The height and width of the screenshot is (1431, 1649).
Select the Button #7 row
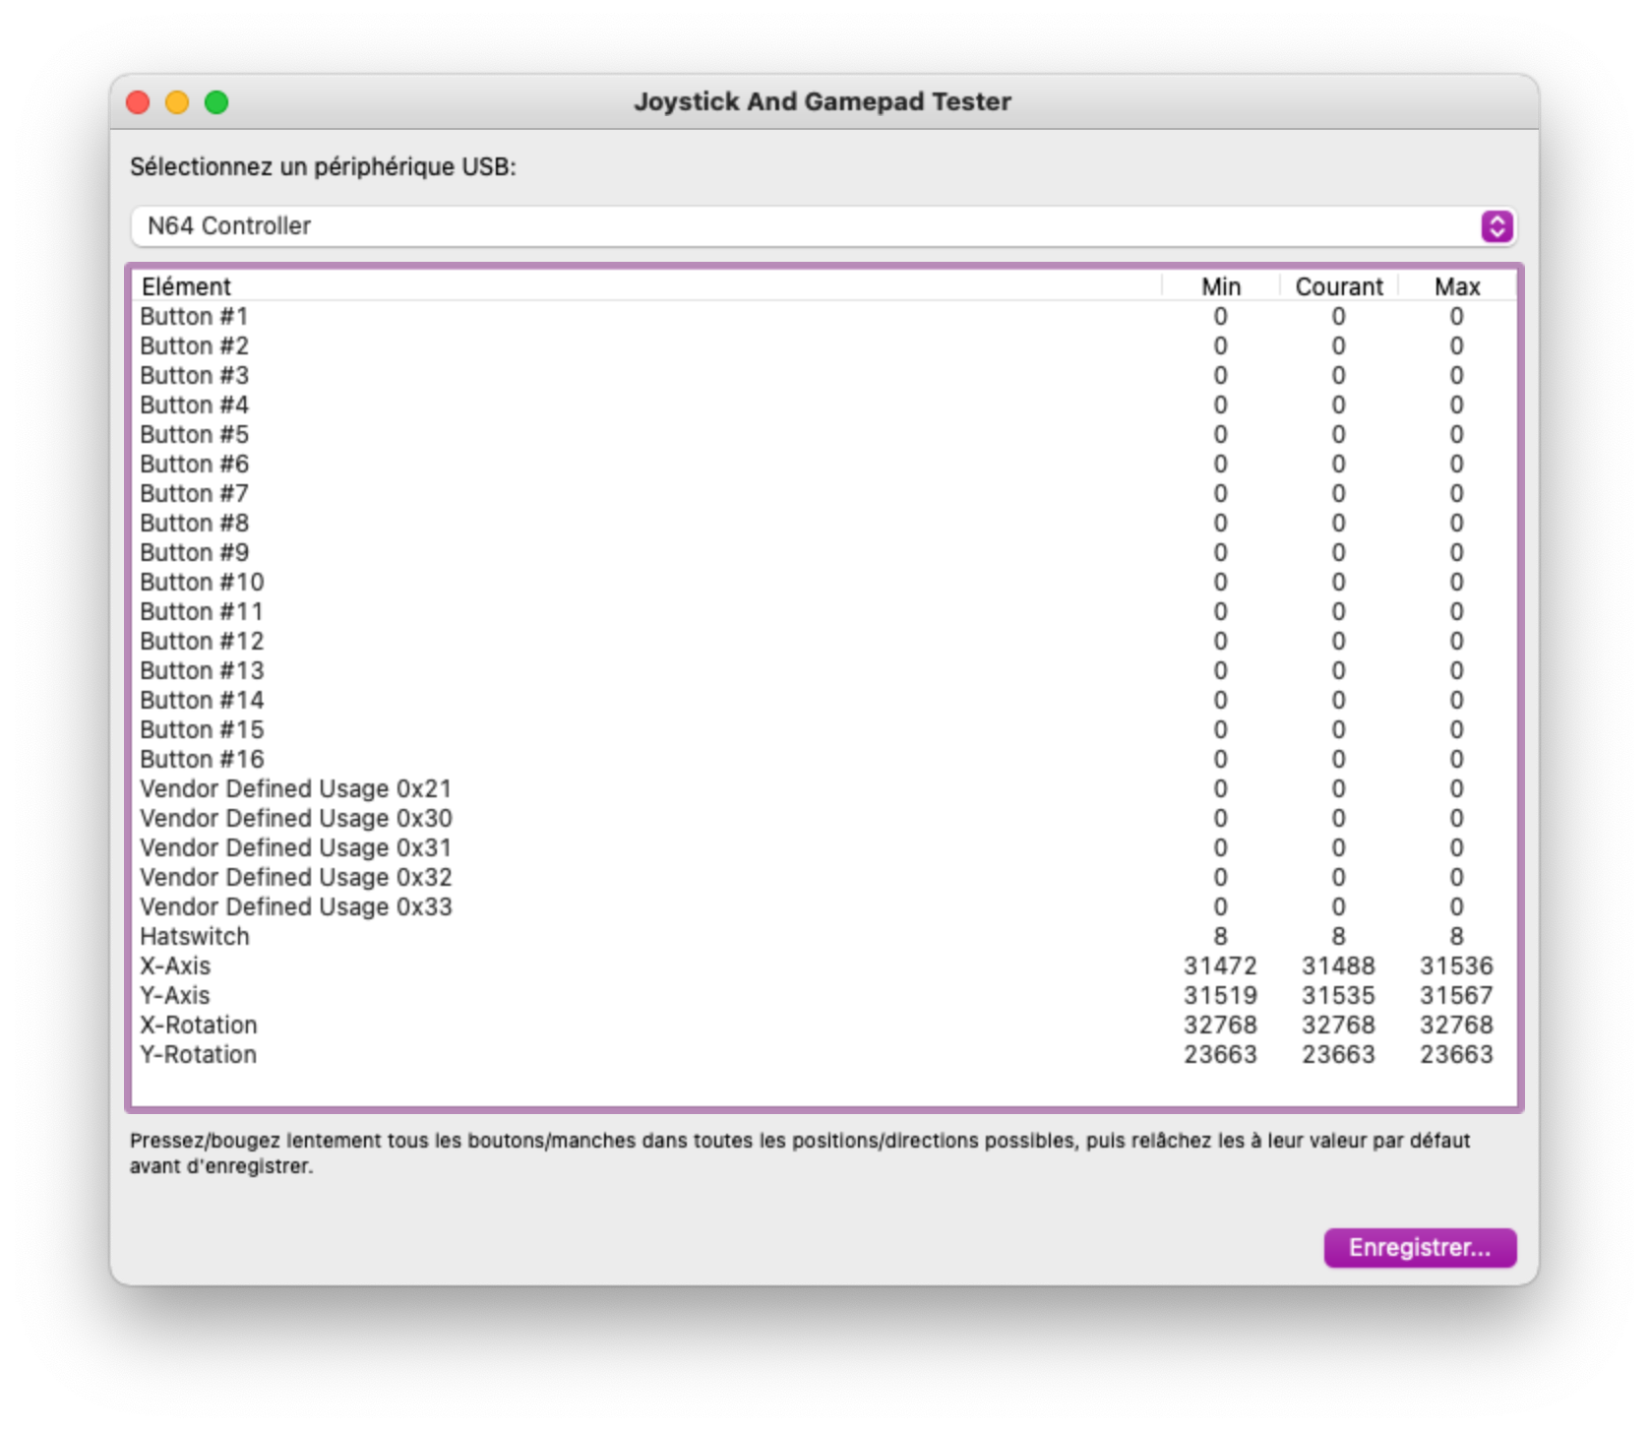coord(824,493)
